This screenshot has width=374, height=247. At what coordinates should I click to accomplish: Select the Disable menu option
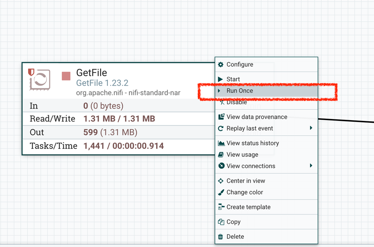click(x=267, y=102)
